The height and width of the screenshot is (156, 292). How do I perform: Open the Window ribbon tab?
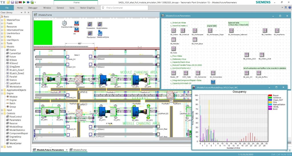click(x=47, y=8)
